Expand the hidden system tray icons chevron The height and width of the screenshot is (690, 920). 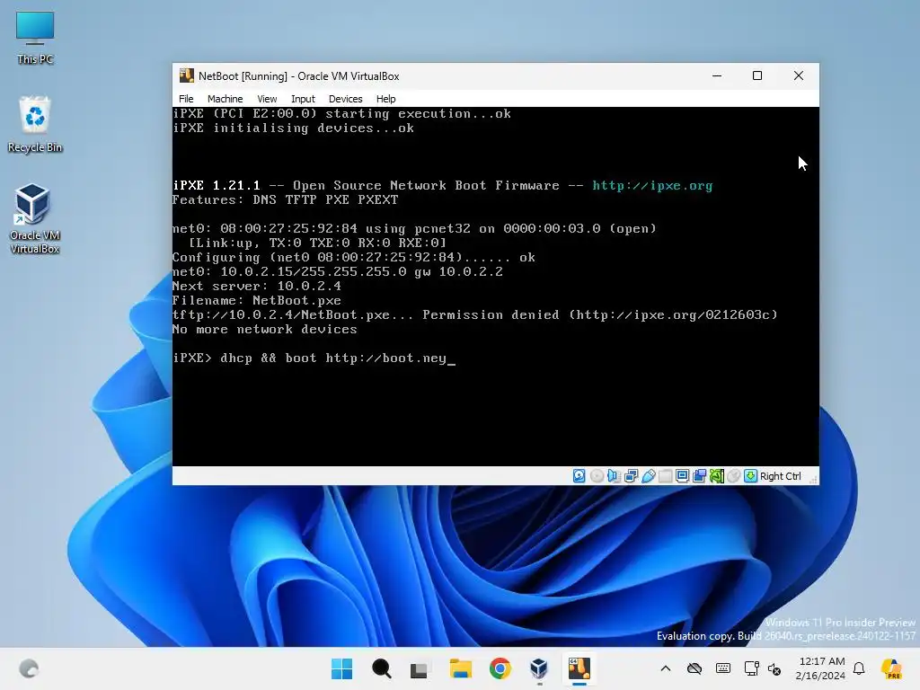[666, 668]
